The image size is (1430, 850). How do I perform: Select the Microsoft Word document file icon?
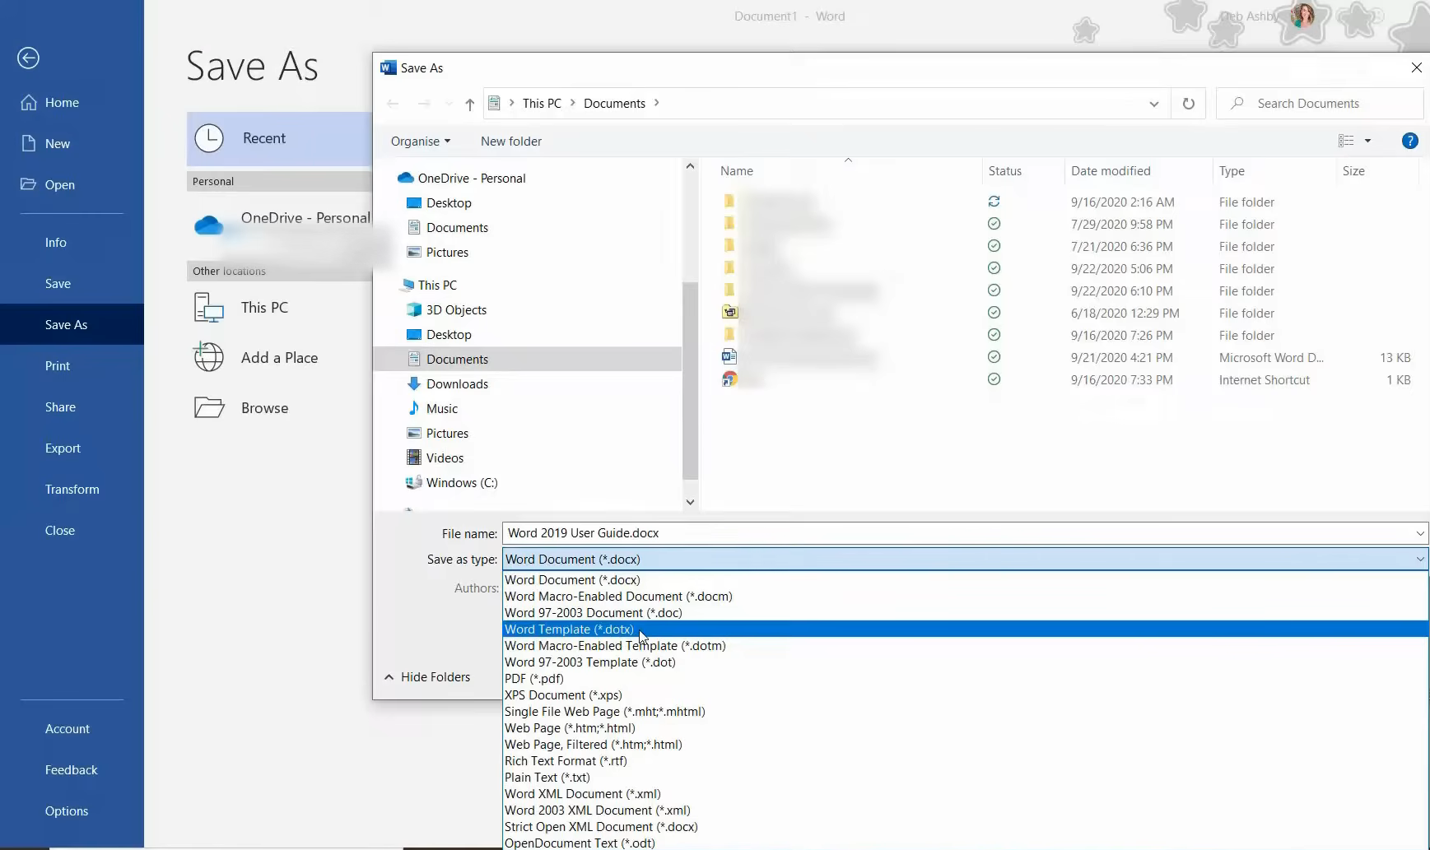(x=729, y=357)
